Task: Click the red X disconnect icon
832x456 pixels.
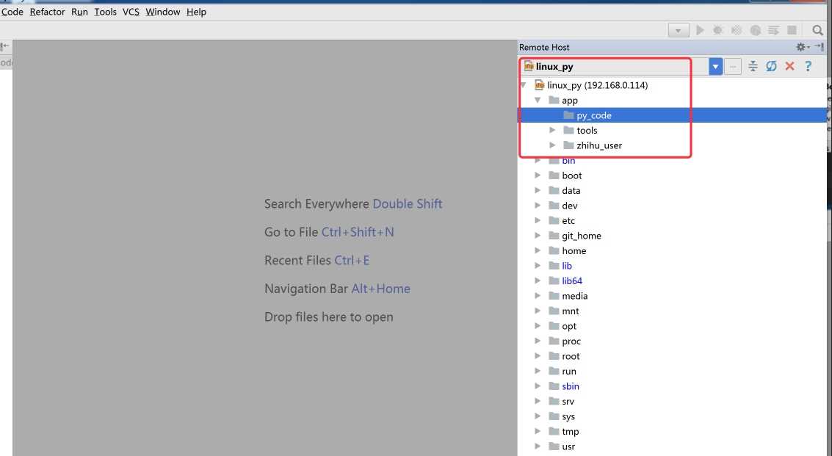Action: click(789, 66)
